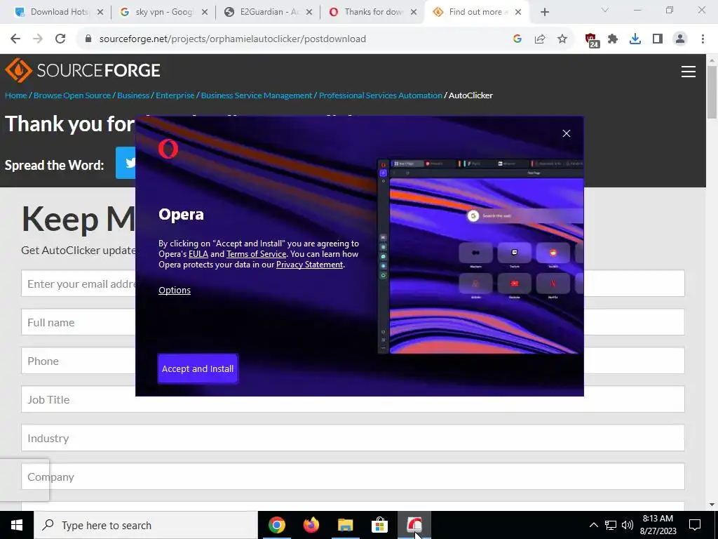Click the email address input field
Screen dimensions: 718x539
tap(353, 284)
